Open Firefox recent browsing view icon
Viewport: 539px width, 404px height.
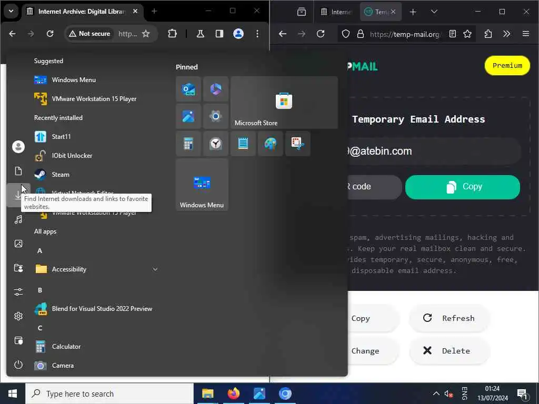click(x=302, y=12)
